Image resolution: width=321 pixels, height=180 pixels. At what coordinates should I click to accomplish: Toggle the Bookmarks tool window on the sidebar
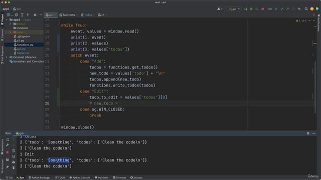(x=2, y=147)
